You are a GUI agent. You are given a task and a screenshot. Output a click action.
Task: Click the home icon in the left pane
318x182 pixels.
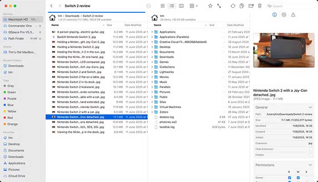52,18
